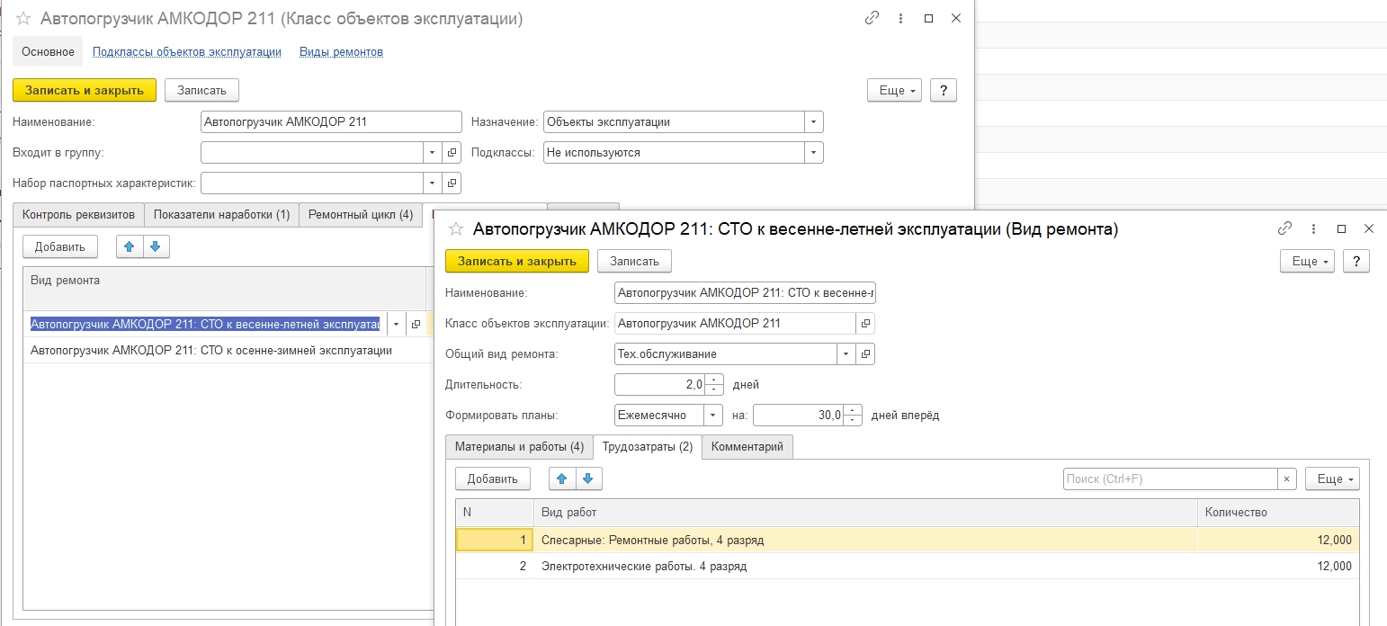Click N column header in Трудозатраты table

pyautogui.click(x=495, y=513)
